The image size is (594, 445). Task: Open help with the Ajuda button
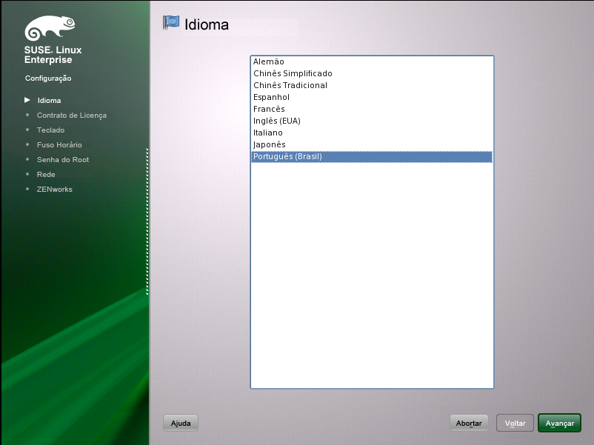click(x=181, y=423)
